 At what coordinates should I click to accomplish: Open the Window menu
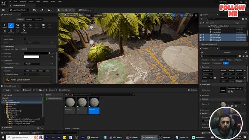23,2
